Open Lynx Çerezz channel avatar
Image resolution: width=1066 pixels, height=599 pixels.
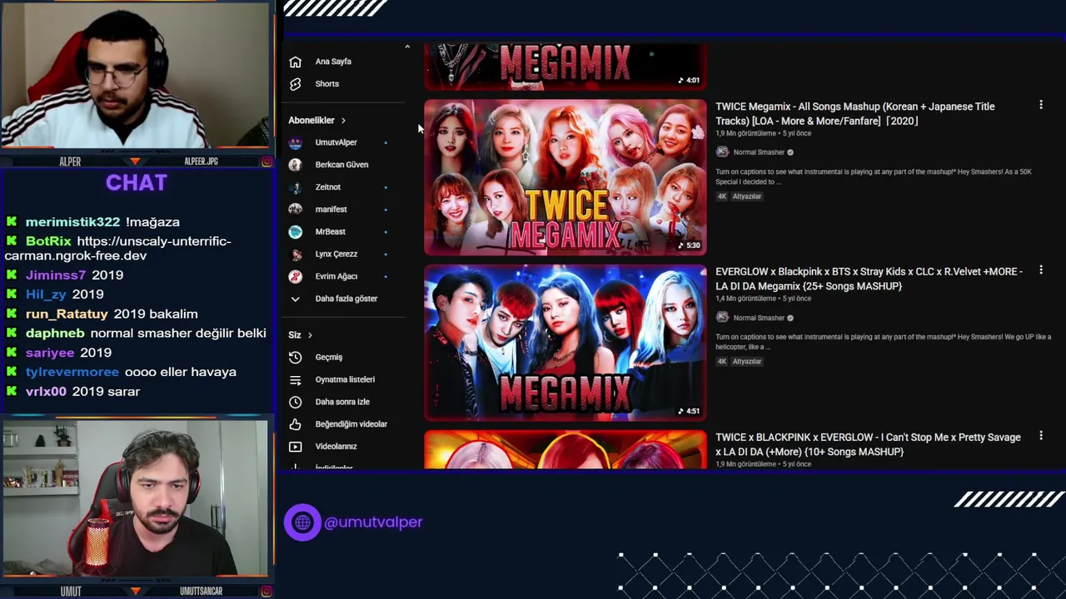pos(295,254)
